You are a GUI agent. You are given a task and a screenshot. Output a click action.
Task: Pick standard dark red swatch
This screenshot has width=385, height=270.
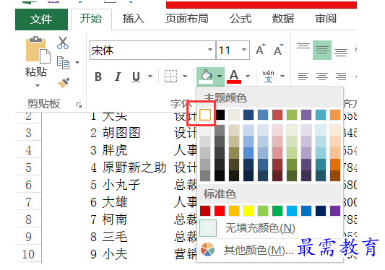(x=205, y=211)
